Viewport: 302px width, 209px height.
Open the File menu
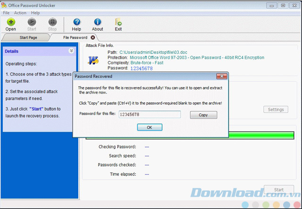[x=6, y=13]
